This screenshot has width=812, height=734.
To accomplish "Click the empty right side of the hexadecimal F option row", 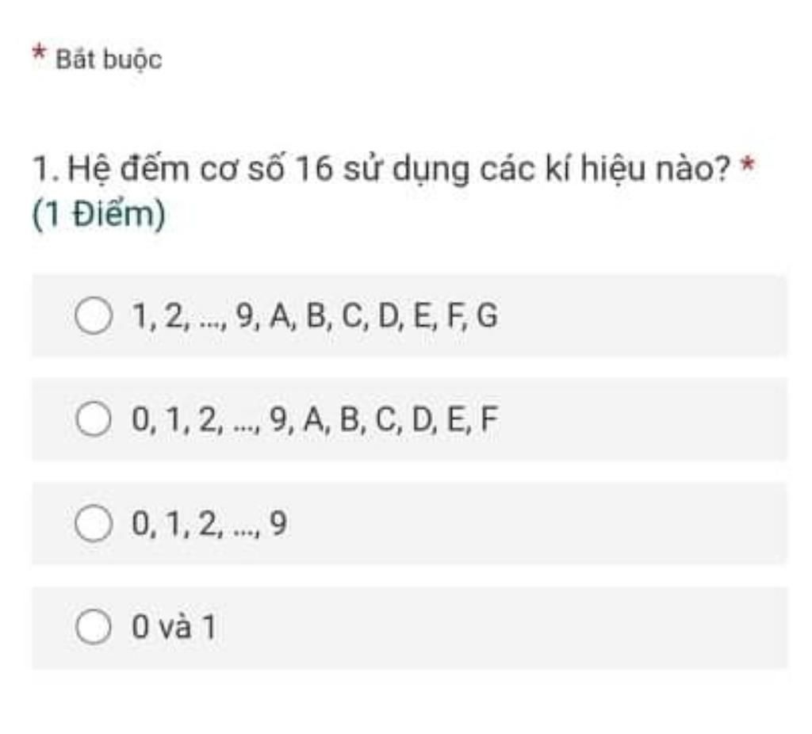I will click(x=642, y=419).
